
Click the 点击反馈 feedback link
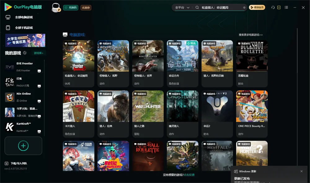pos(189,175)
